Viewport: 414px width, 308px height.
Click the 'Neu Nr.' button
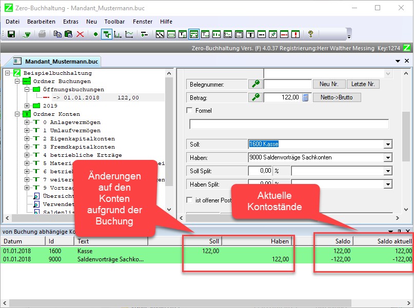[328, 84]
